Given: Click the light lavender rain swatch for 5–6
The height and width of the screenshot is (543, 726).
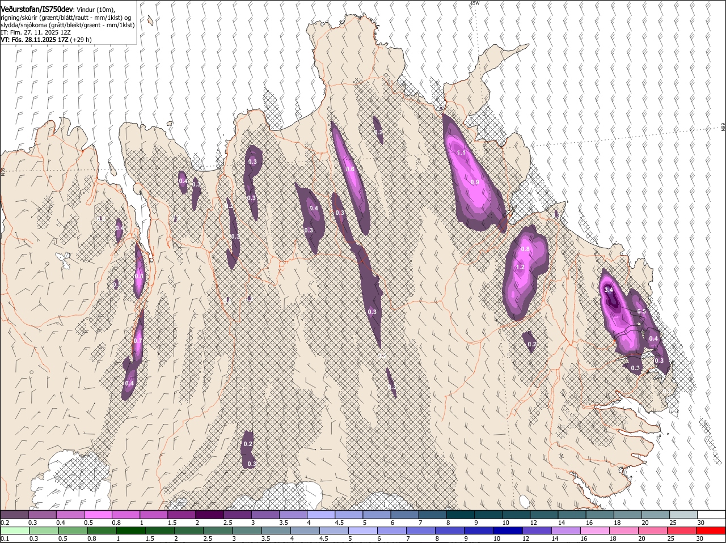Looking at the screenshot, I should [363, 531].
